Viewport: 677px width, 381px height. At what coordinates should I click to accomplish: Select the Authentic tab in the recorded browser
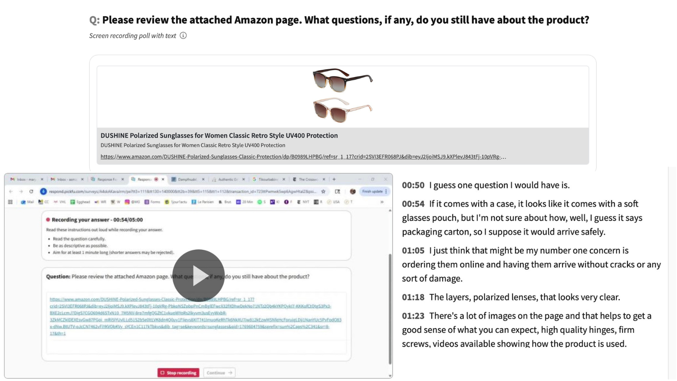click(228, 179)
